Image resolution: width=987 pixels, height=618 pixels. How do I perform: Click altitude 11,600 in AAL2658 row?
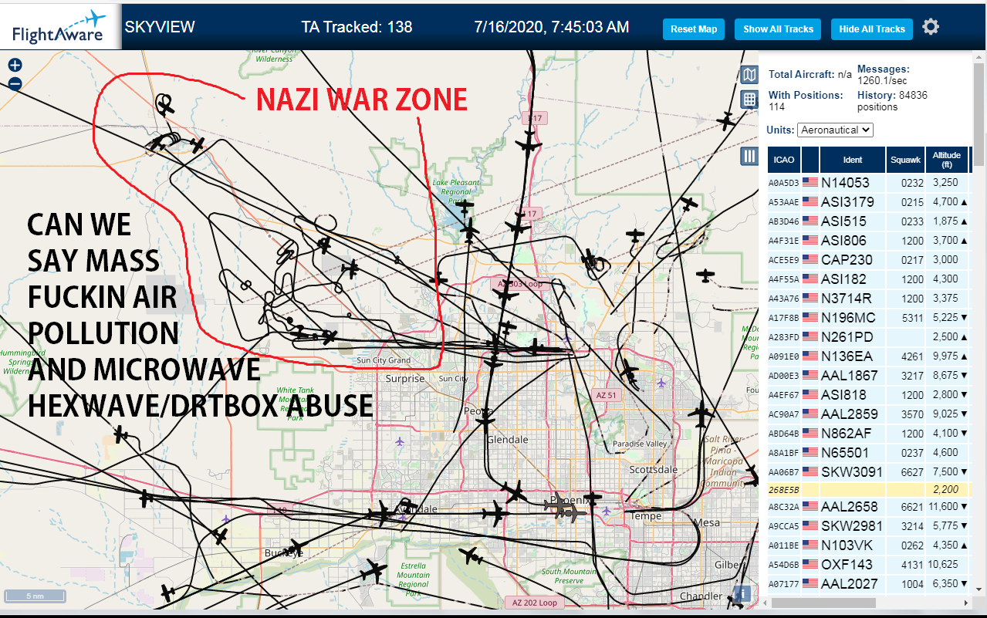pos(941,507)
